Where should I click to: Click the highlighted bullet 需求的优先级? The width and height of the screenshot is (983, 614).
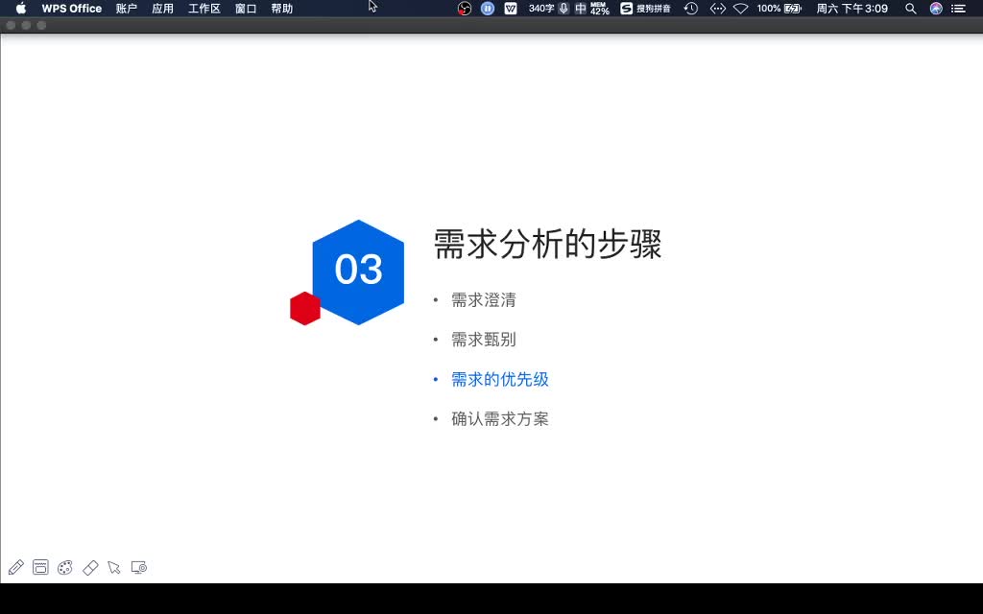coord(499,380)
